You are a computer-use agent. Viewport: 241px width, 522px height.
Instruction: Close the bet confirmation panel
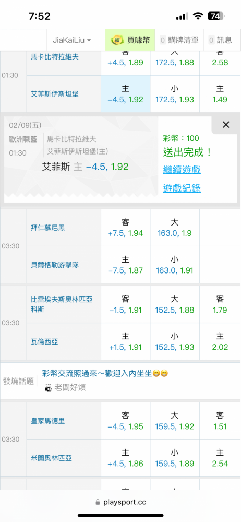(226, 125)
